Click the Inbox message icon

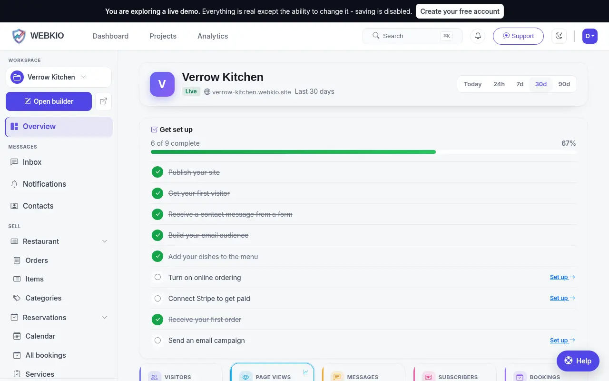coord(14,162)
